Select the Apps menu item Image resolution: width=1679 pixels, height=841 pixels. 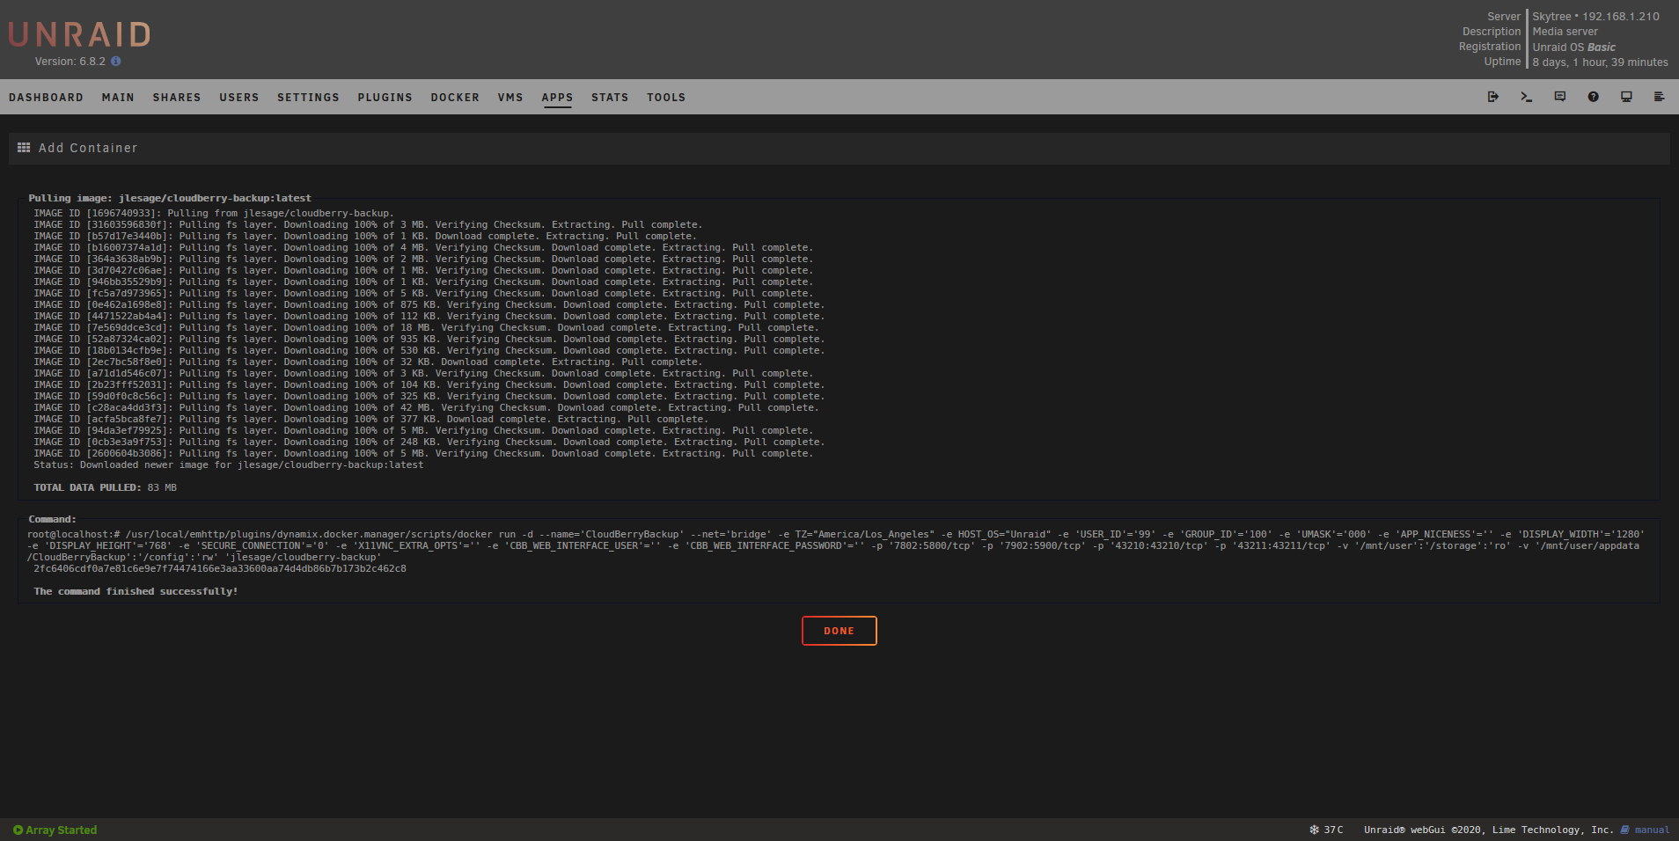[557, 98]
